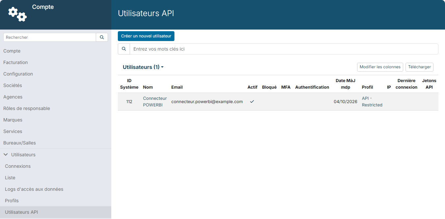Viewport: 445px width, 219px height.
Task: Sort by IP column header
Action: point(389,87)
